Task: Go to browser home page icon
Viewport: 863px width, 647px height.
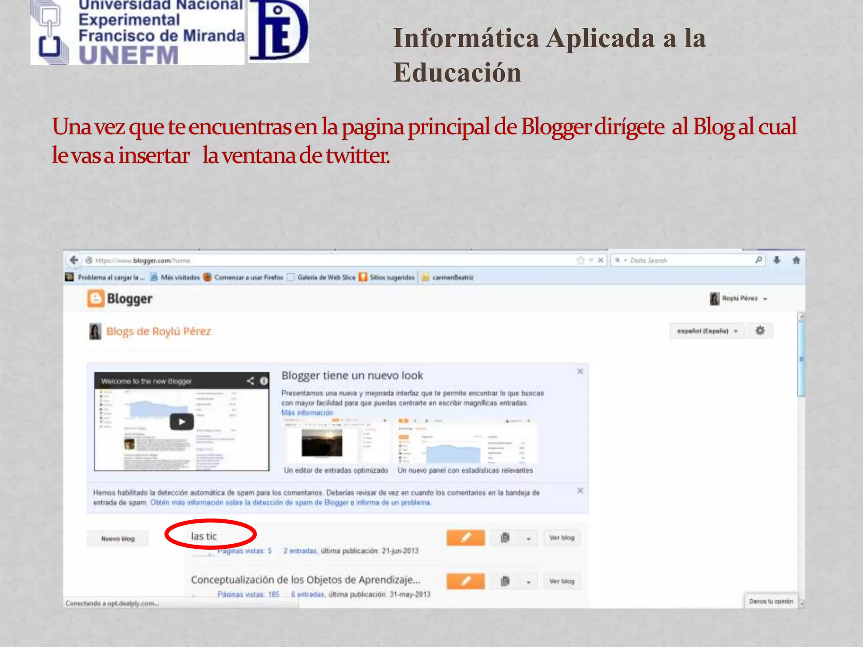Action: 796,260
